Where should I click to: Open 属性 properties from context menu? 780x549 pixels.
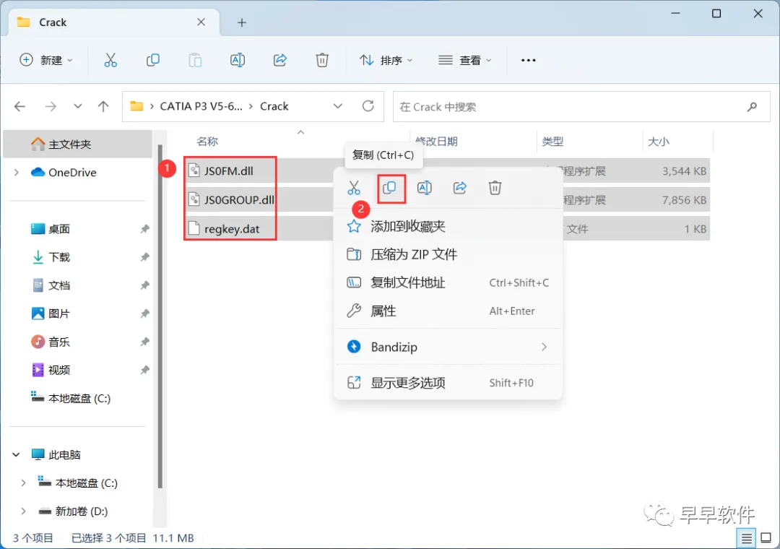coord(448,311)
